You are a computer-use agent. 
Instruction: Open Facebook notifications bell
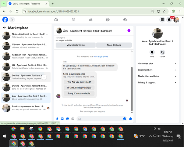tap(169, 19)
